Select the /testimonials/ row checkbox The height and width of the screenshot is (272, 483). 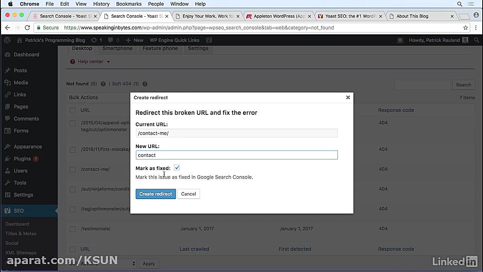[72, 229]
